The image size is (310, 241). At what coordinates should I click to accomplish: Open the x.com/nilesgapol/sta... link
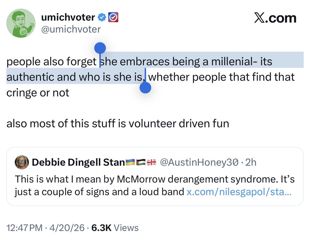tap(239, 192)
